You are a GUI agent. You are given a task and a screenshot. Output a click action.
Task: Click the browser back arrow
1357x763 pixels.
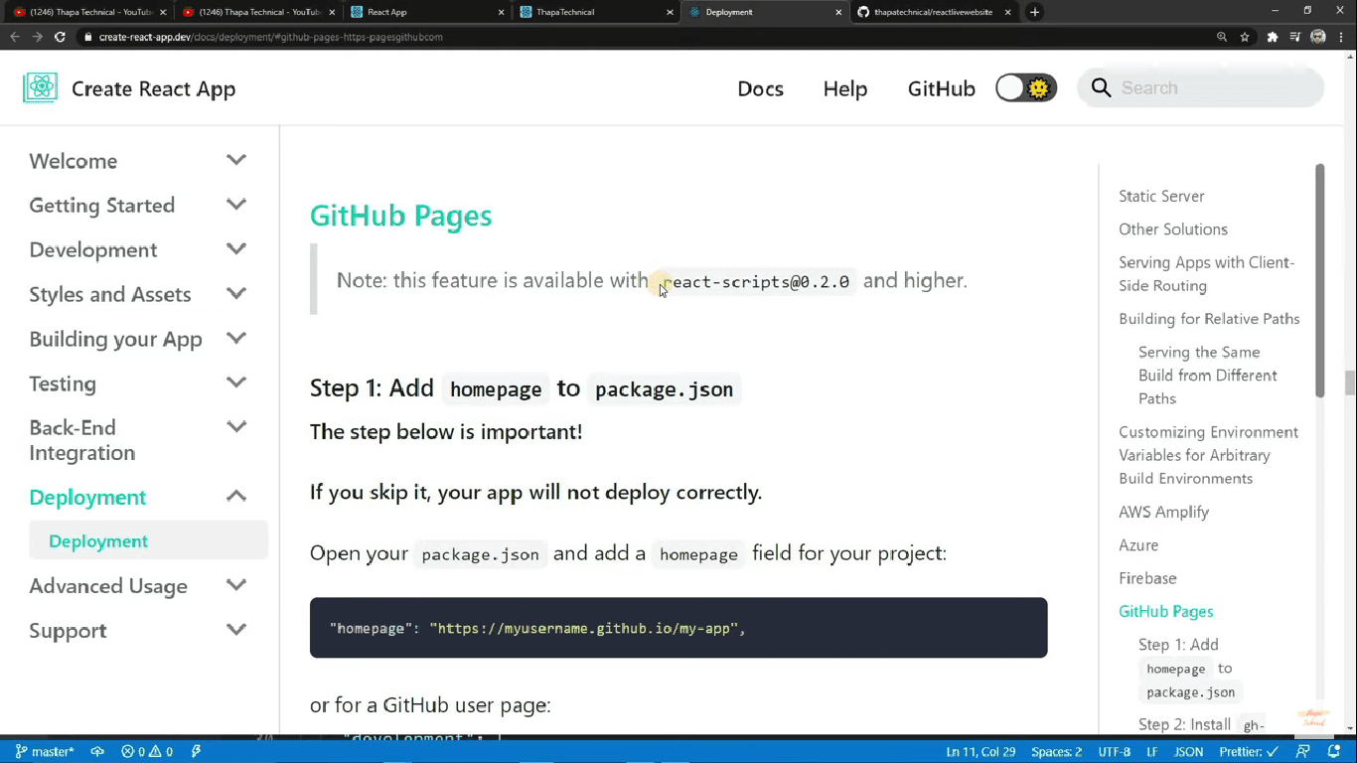pyautogui.click(x=15, y=37)
